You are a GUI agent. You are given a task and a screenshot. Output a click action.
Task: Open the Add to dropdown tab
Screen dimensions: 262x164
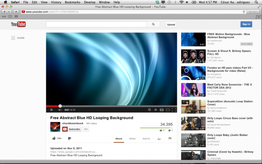146,139
